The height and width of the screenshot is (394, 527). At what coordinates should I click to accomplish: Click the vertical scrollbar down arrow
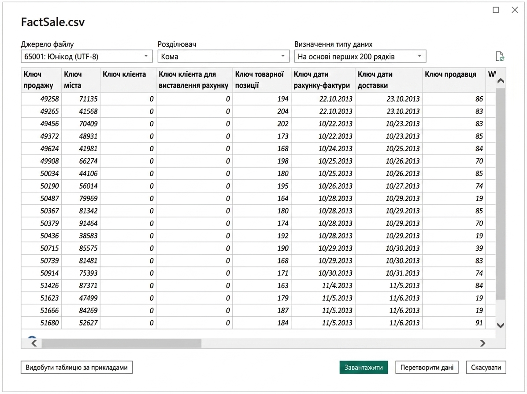coord(501,325)
